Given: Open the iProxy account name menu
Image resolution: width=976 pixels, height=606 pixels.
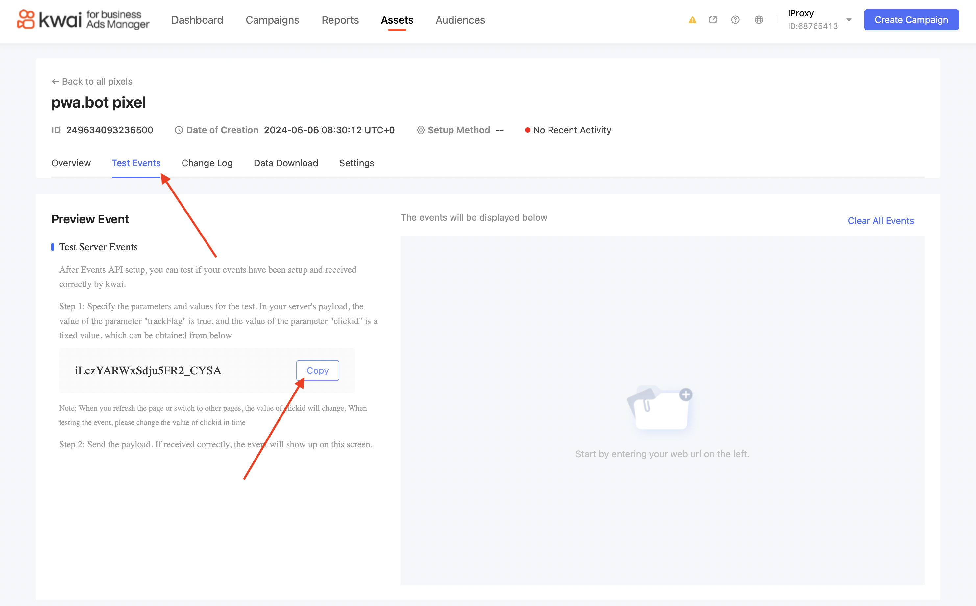Looking at the screenshot, I should click(801, 13).
